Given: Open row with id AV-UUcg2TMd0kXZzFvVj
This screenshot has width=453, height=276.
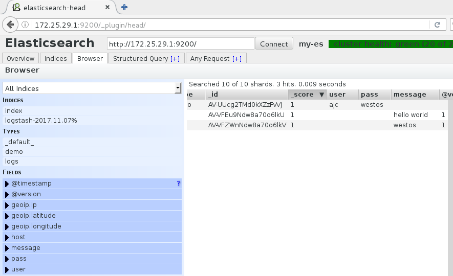Looking at the screenshot, I should coord(245,104).
